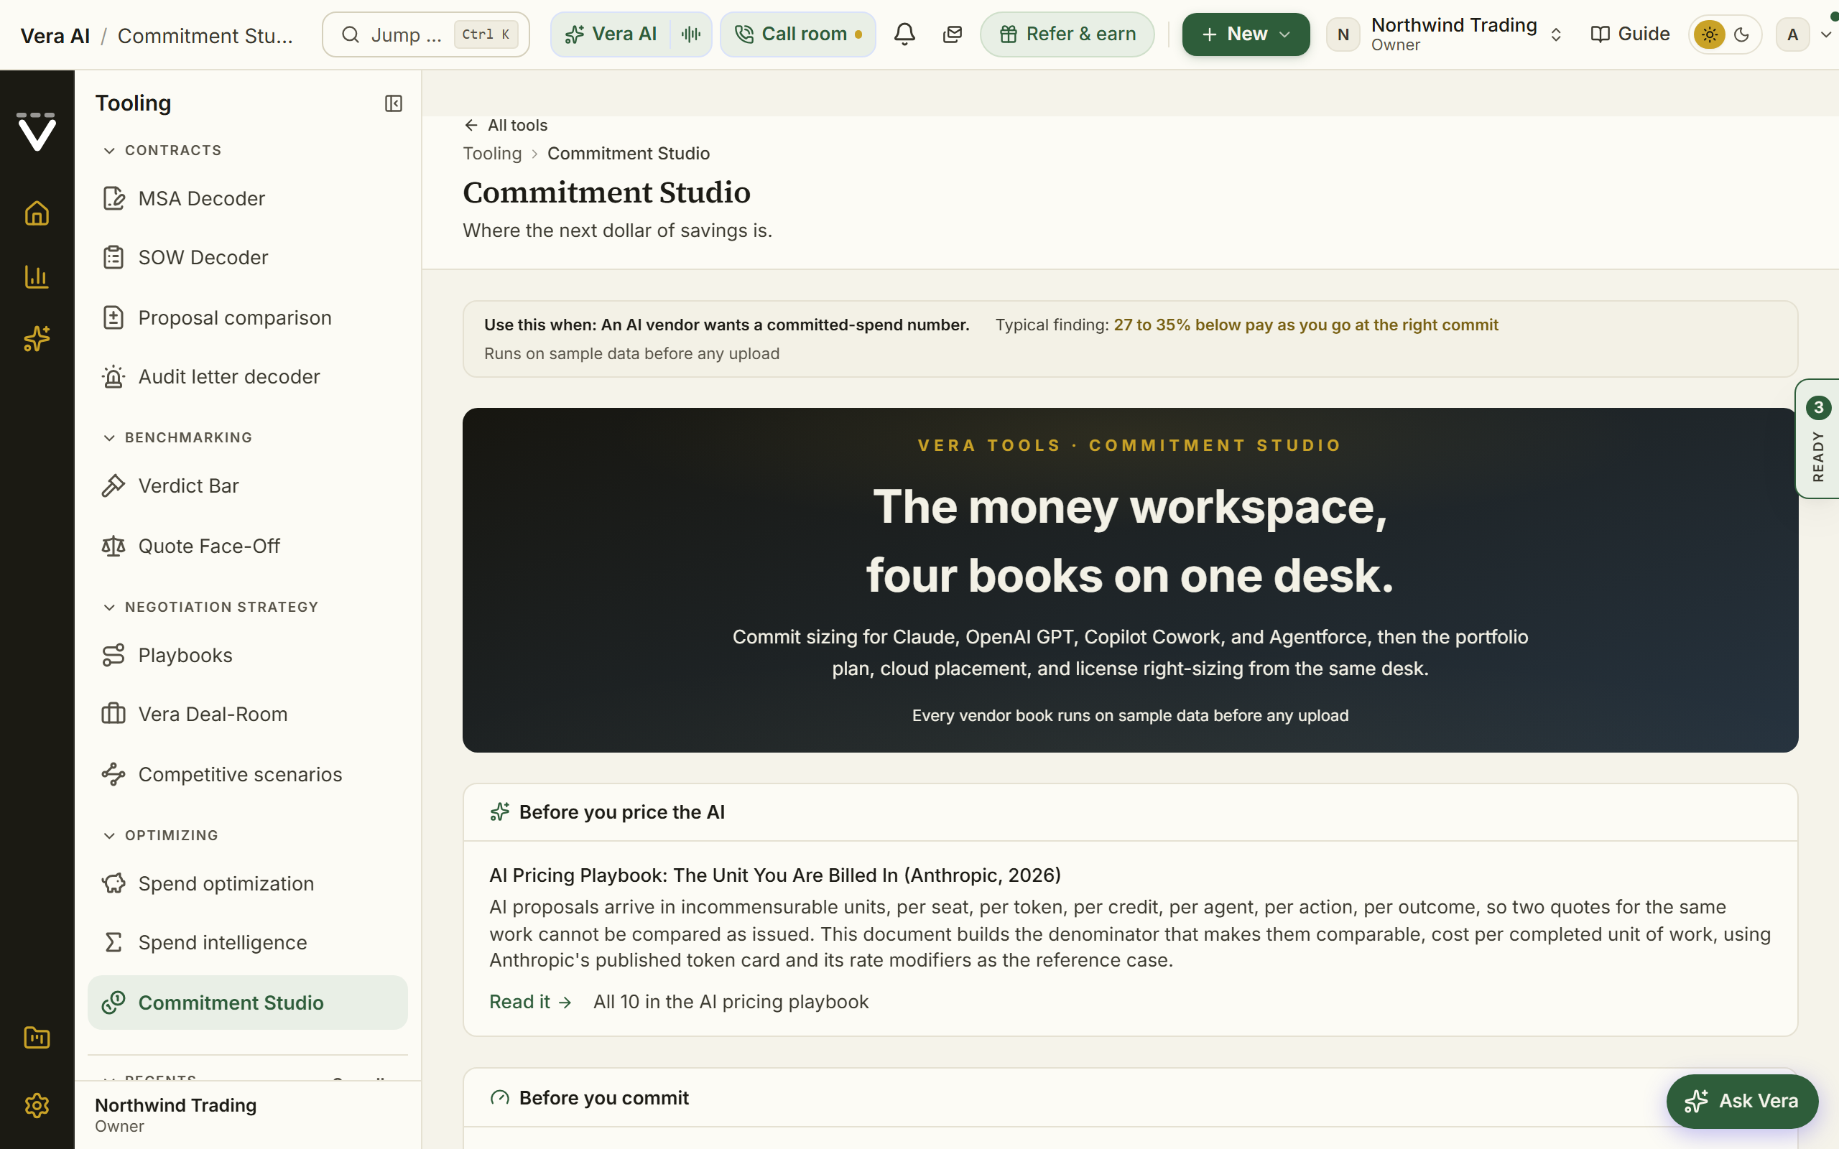Open notifications bell
Viewport: 1839px width, 1149px height.
click(x=904, y=34)
